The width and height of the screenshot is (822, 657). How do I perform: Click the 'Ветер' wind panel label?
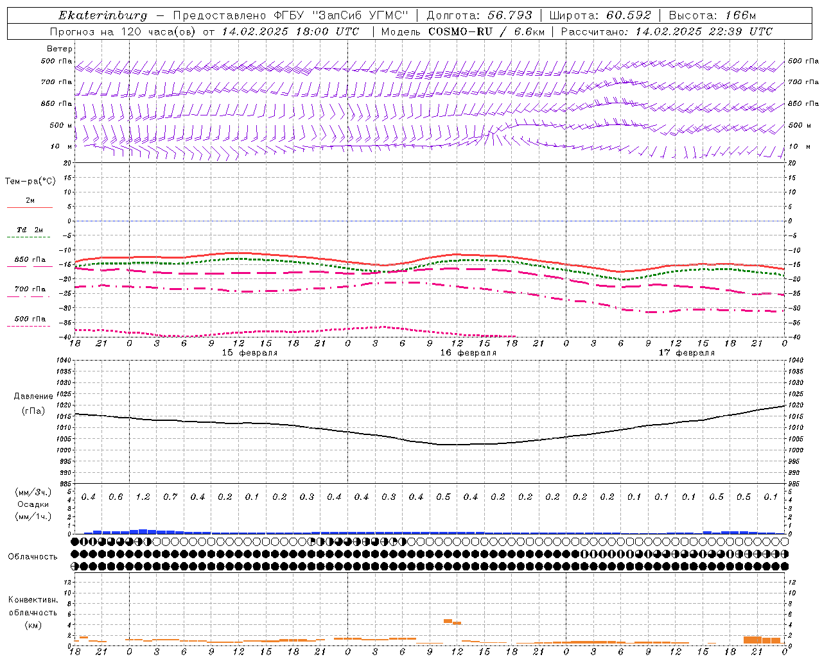[x=60, y=49]
